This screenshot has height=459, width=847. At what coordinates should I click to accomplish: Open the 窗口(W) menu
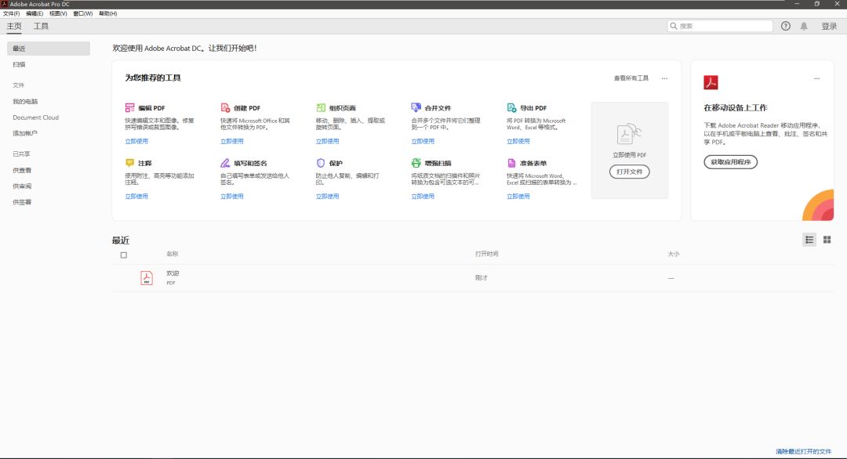coord(82,13)
